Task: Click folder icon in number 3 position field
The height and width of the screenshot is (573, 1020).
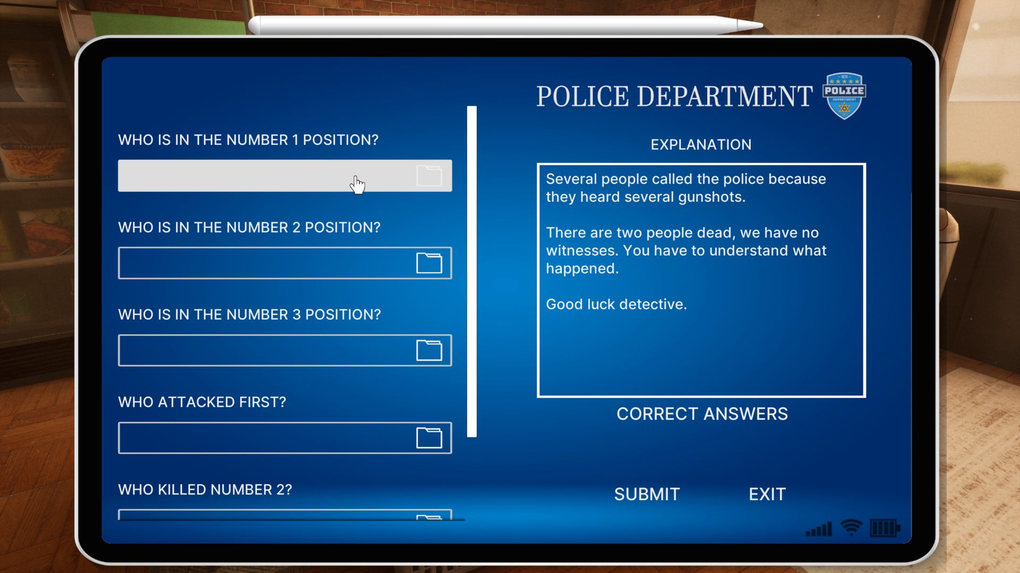Action: pyautogui.click(x=429, y=350)
